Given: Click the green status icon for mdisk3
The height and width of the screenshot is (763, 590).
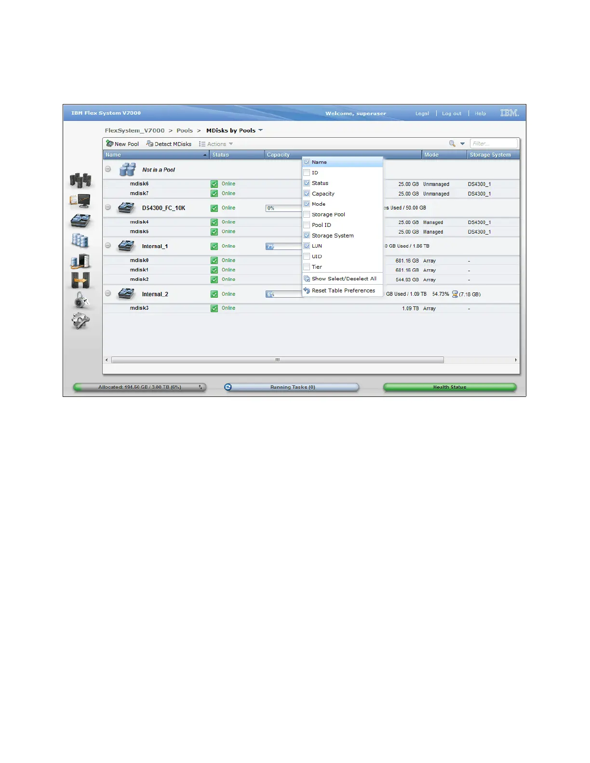Looking at the screenshot, I should coord(215,308).
